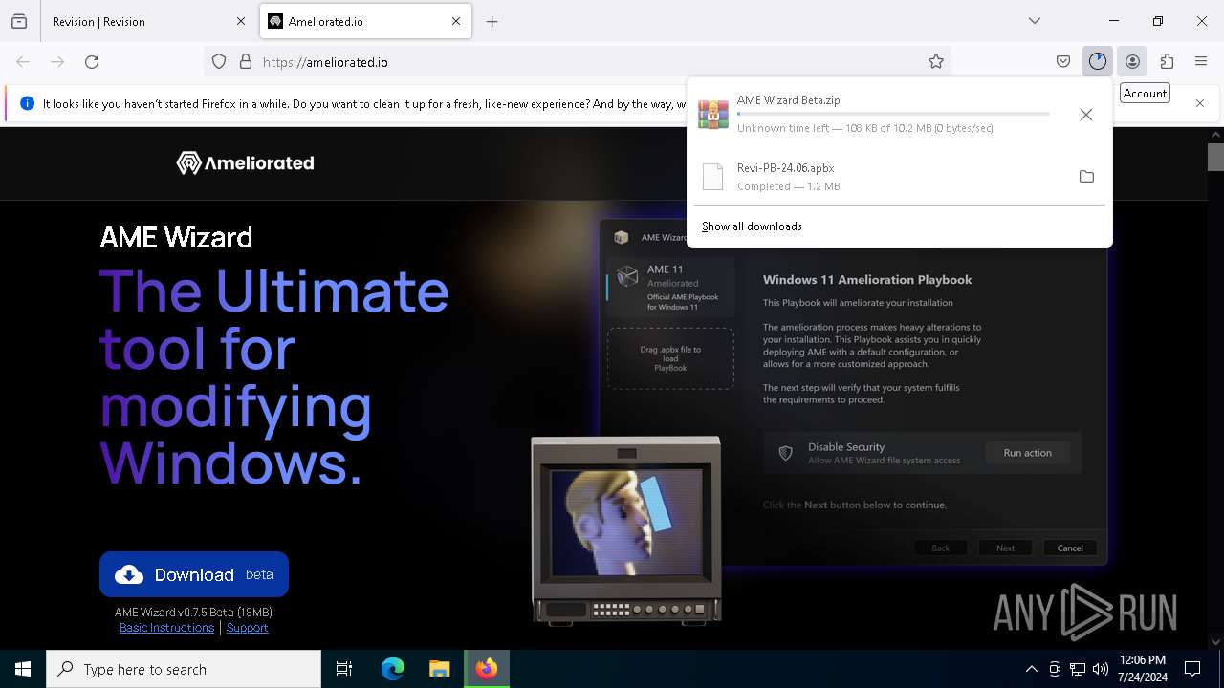The width and height of the screenshot is (1224, 688).
Task: Click the Disable Security shield icon
Action: tap(785, 453)
